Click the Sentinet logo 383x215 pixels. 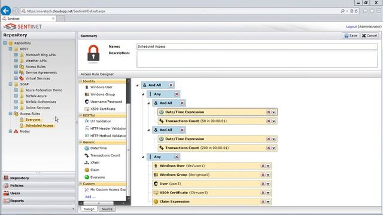coord(23,26)
